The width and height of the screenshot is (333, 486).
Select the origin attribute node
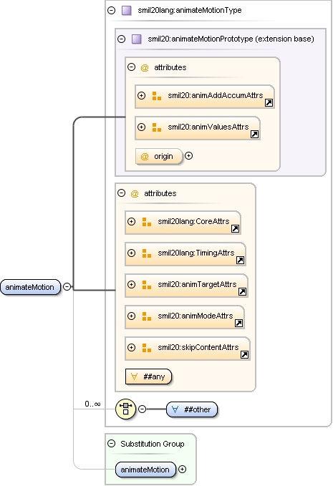tap(159, 156)
